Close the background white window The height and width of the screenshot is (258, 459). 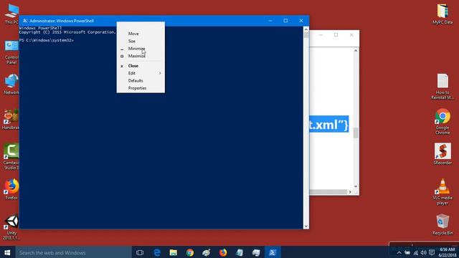(x=351, y=35)
